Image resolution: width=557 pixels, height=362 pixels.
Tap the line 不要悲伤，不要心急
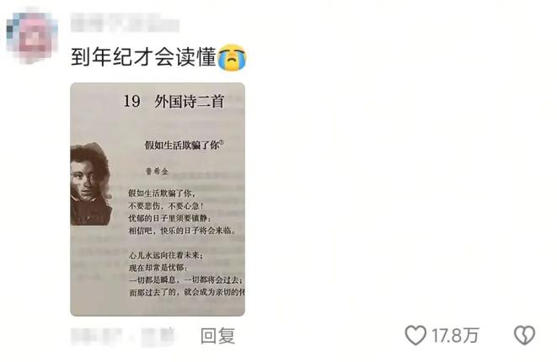[x=166, y=206]
